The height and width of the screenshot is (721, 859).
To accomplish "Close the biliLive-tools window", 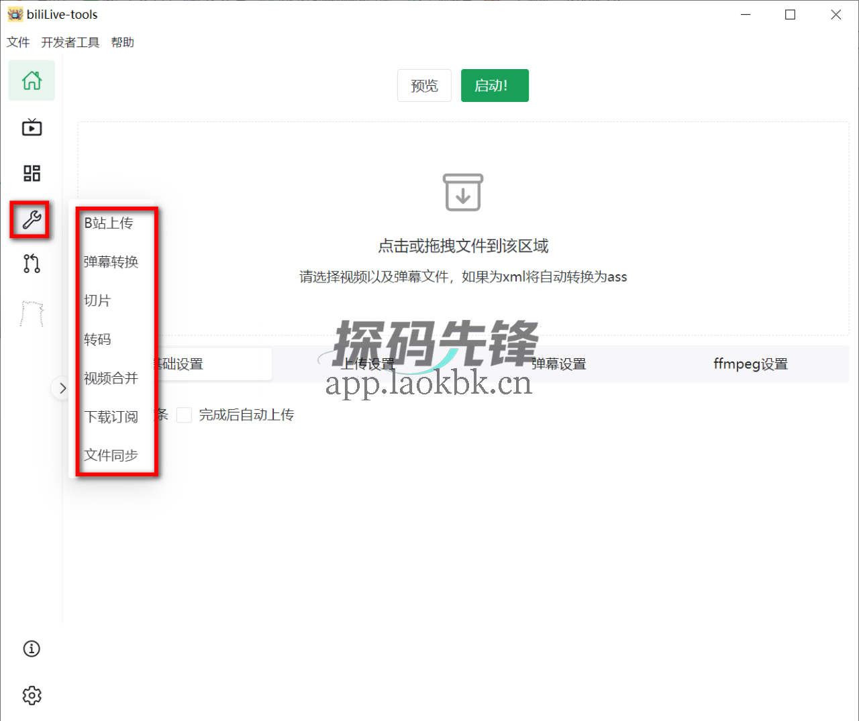I will [836, 14].
